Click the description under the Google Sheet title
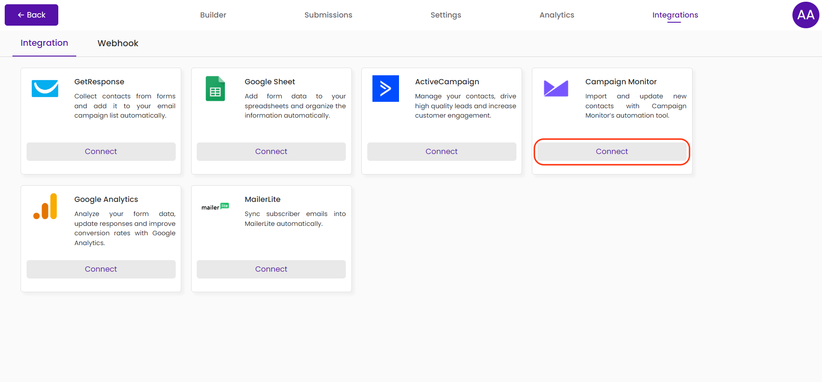The width and height of the screenshot is (822, 382). 295,106
